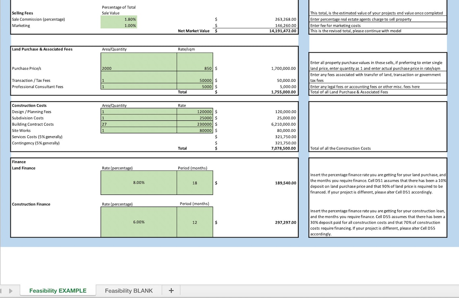Click sale commission amount 263,268.00

[285, 19]
